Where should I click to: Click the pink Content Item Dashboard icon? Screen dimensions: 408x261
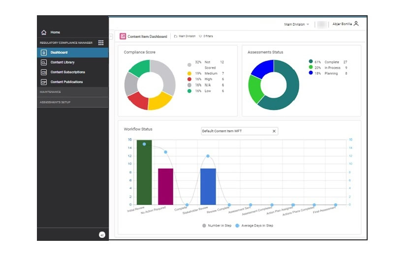point(123,36)
